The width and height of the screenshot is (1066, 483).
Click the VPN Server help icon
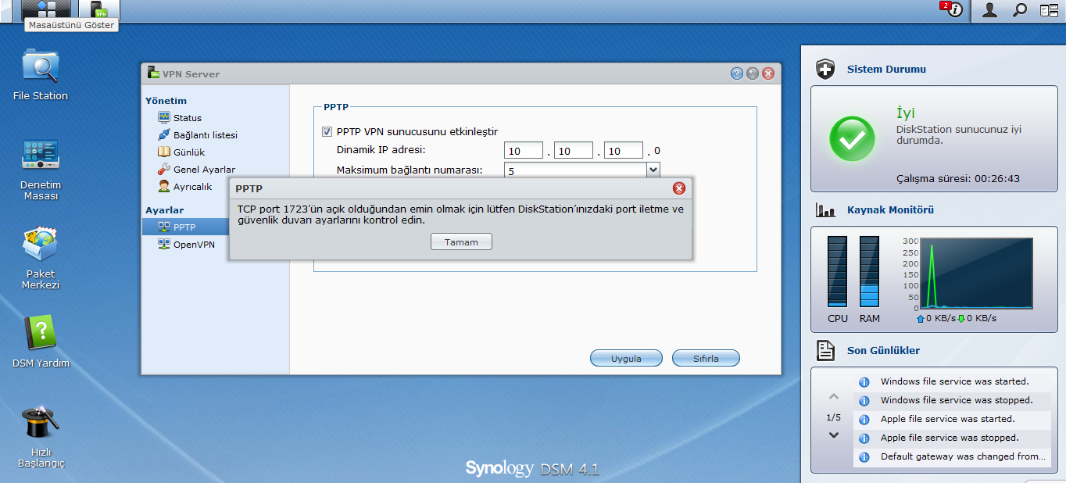[x=736, y=73]
